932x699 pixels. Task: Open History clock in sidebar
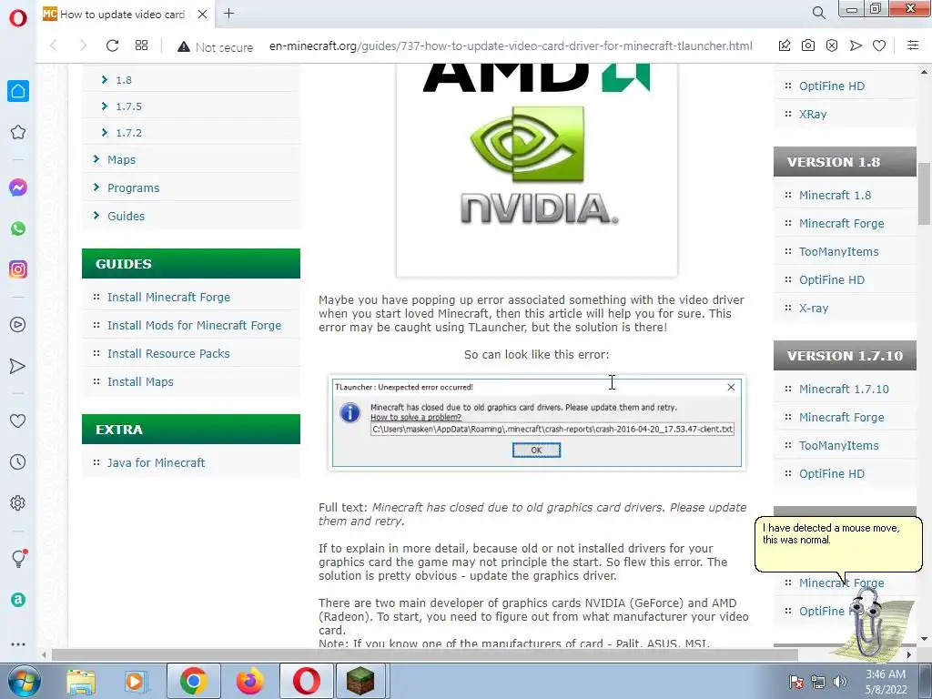[x=18, y=461]
